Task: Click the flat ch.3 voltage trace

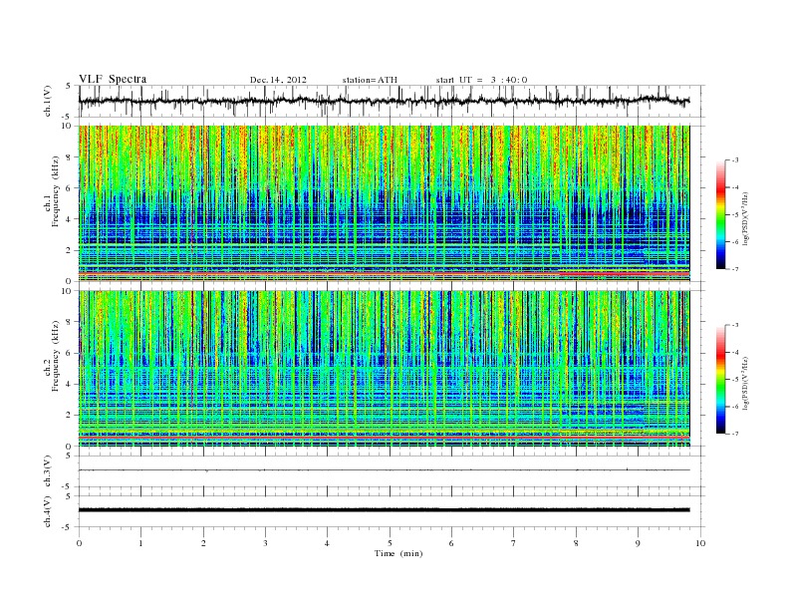Action: (x=384, y=470)
